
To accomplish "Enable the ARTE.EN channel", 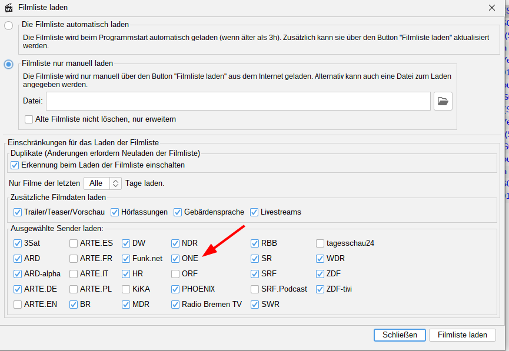I will [x=18, y=305].
